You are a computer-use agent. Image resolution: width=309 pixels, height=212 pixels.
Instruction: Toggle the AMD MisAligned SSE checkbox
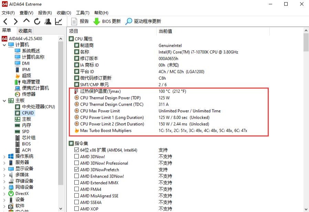[x=76, y=195]
